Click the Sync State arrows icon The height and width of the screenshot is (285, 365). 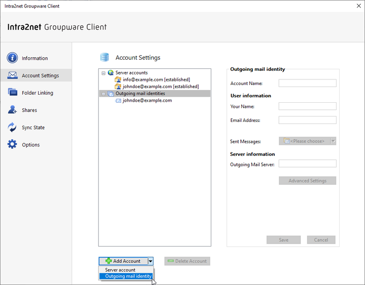tap(12, 127)
